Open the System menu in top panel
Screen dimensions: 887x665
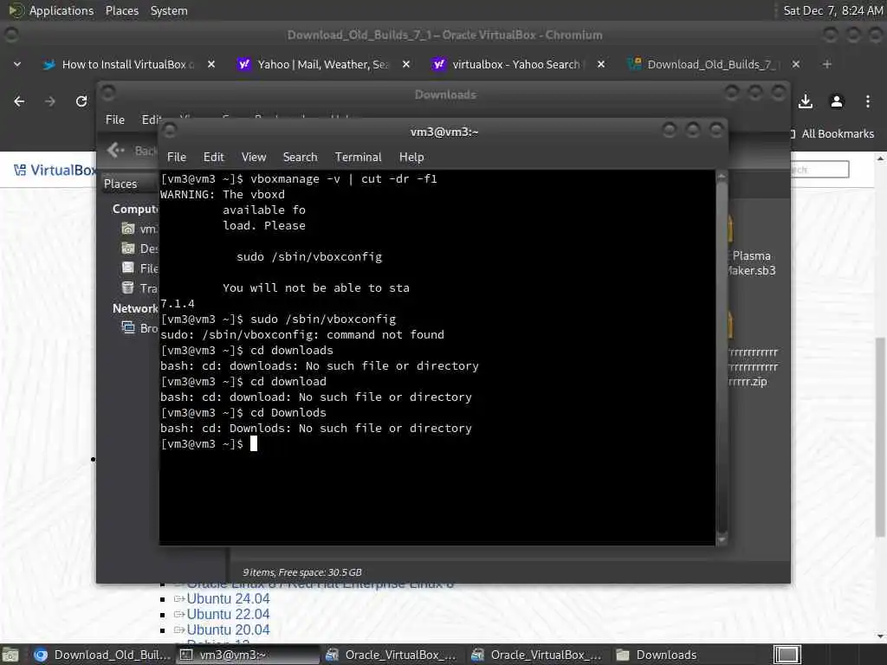[169, 10]
